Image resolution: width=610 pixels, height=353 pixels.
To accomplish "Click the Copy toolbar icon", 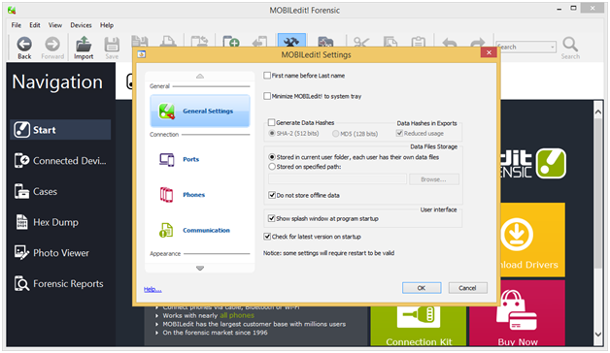I will [x=390, y=42].
